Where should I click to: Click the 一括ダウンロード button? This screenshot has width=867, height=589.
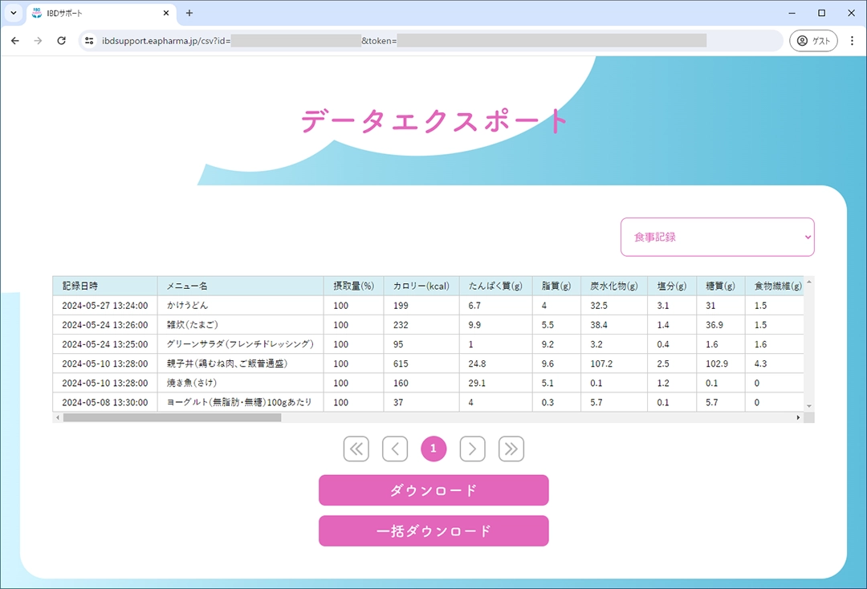(x=433, y=531)
